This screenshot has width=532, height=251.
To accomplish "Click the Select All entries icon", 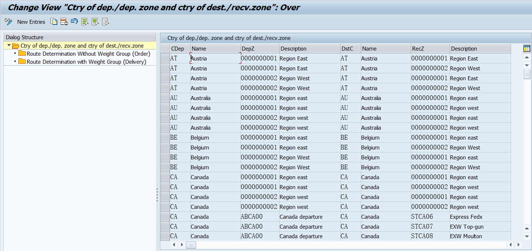I will [x=85, y=22].
